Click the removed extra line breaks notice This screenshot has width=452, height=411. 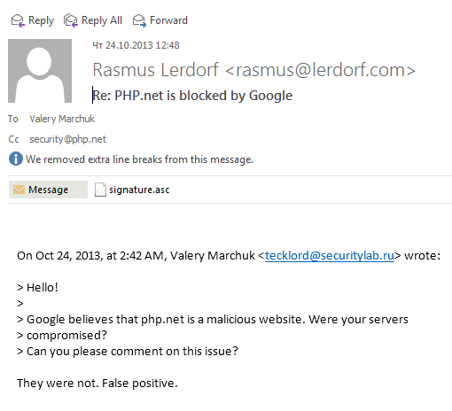pos(139,159)
